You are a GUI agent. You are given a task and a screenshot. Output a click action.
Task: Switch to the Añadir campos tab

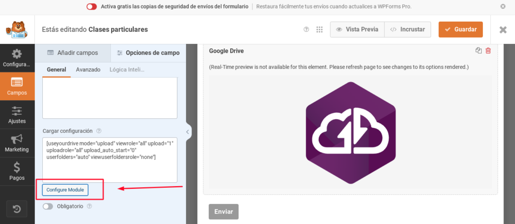(72, 53)
